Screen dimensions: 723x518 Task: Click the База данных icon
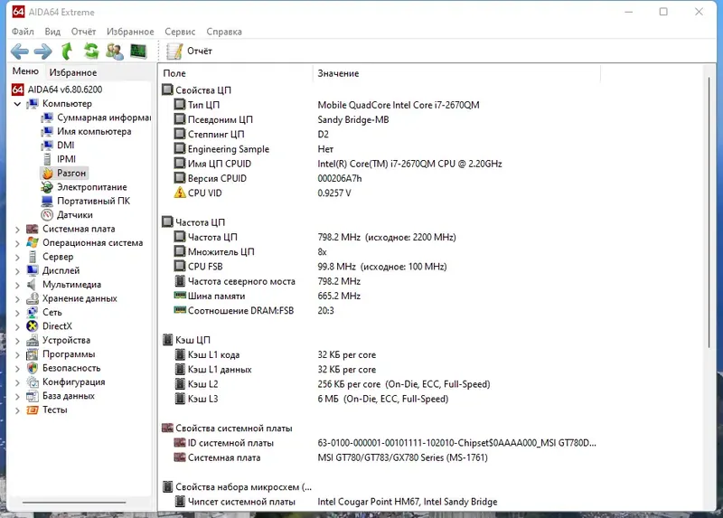click(x=33, y=396)
